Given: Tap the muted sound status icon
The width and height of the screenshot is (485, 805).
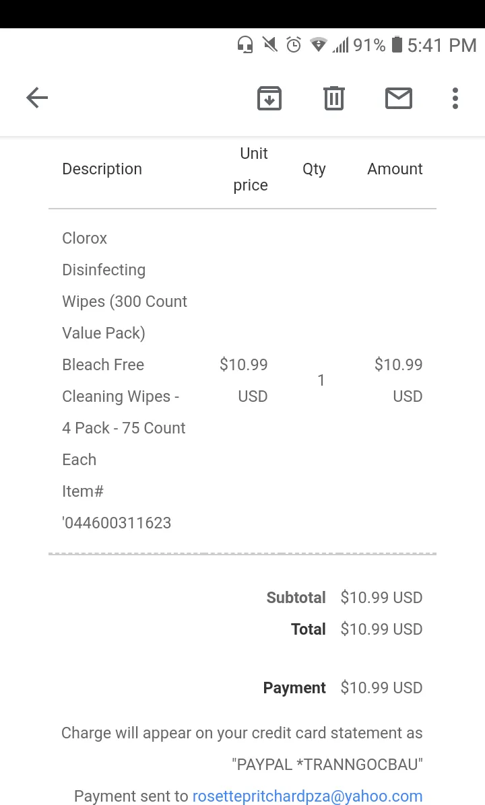Looking at the screenshot, I should [x=269, y=44].
